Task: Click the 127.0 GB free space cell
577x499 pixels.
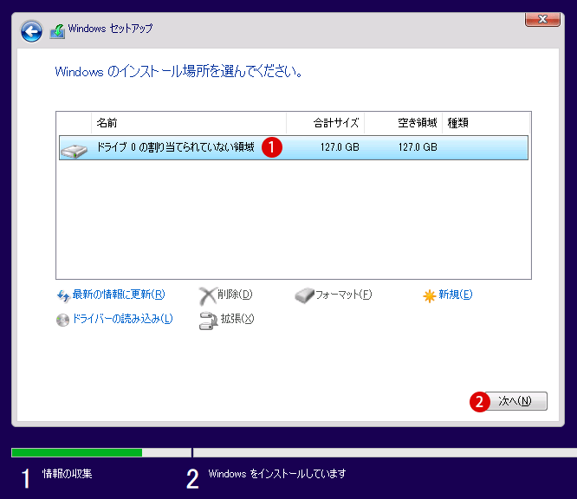Action: [418, 147]
